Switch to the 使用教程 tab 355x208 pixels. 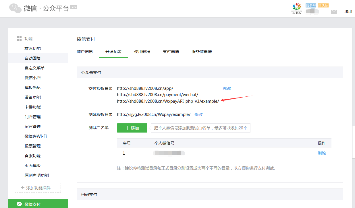(x=142, y=52)
